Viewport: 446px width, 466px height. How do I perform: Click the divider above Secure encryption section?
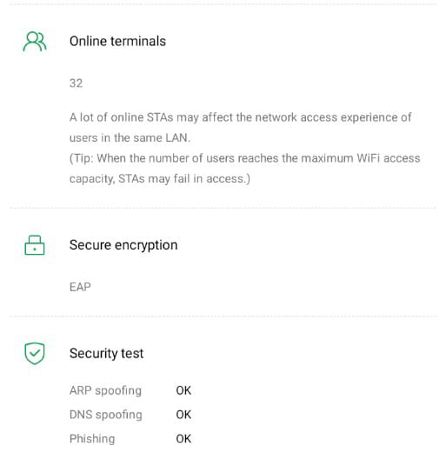click(223, 208)
